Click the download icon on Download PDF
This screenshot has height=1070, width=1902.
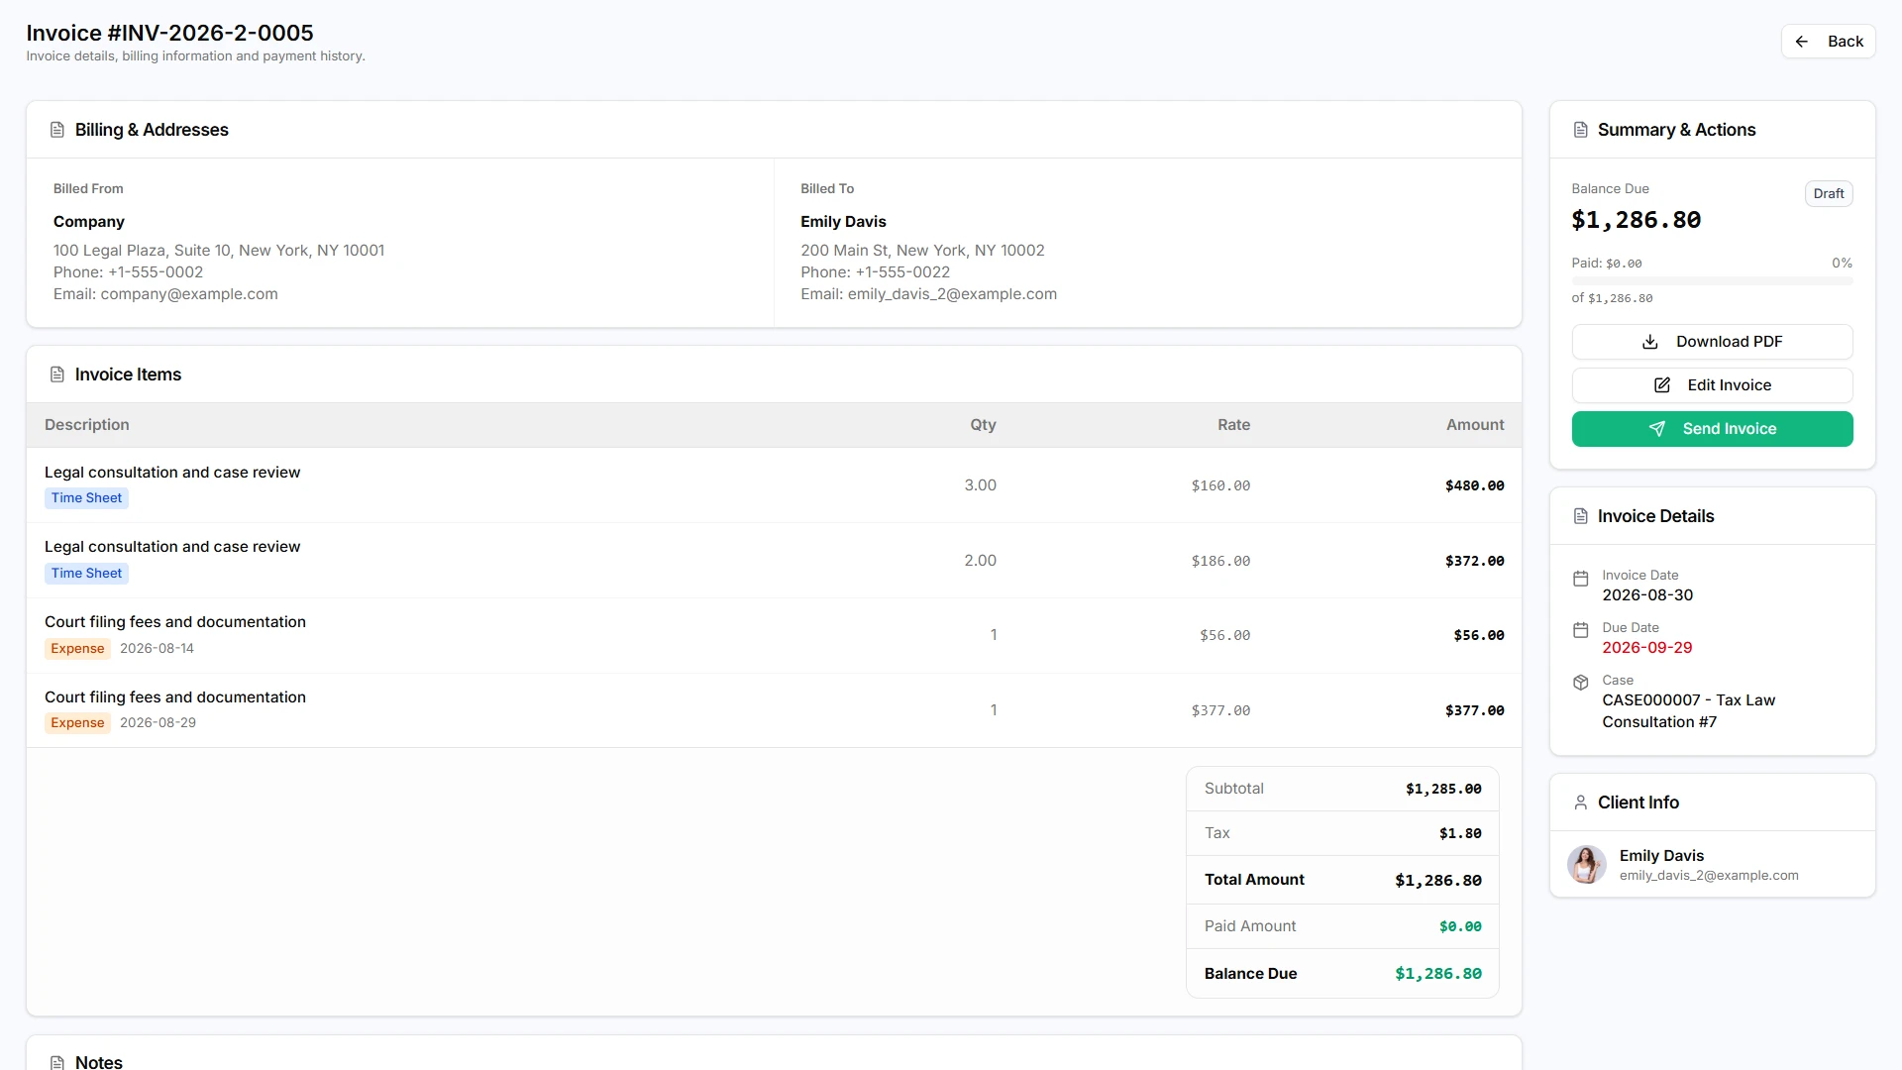coord(1650,342)
